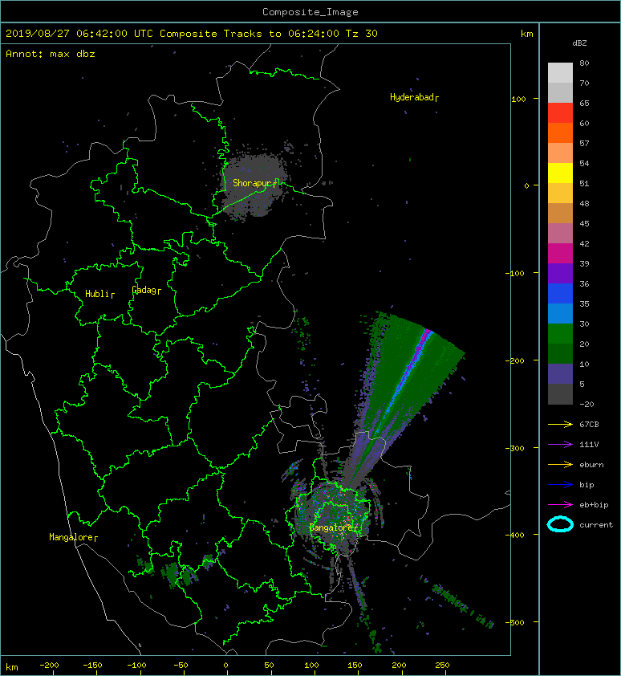This screenshot has height=676, width=621.
Task: Click the -20 value on the dBZ scale
Action: [586, 405]
